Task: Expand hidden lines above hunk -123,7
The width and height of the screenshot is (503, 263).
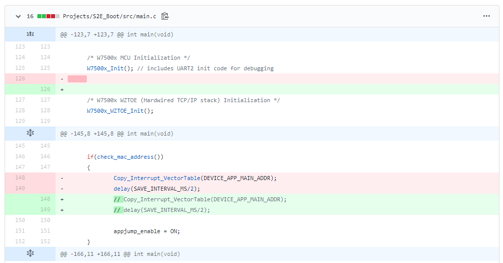Action: (x=30, y=34)
